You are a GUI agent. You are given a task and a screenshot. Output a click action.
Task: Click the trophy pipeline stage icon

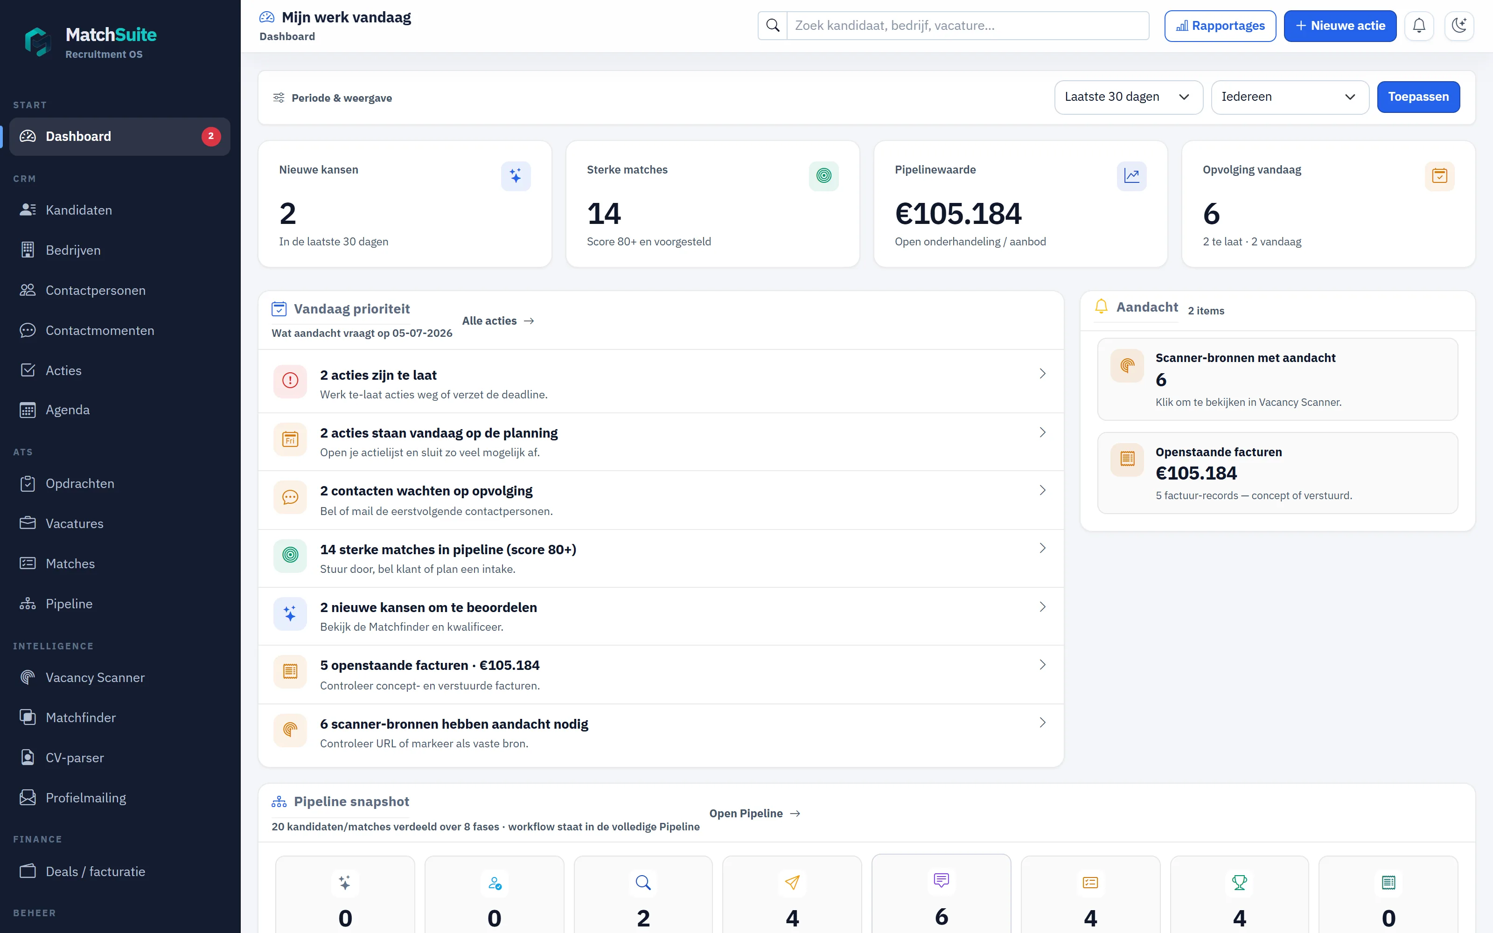point(1240,883)
